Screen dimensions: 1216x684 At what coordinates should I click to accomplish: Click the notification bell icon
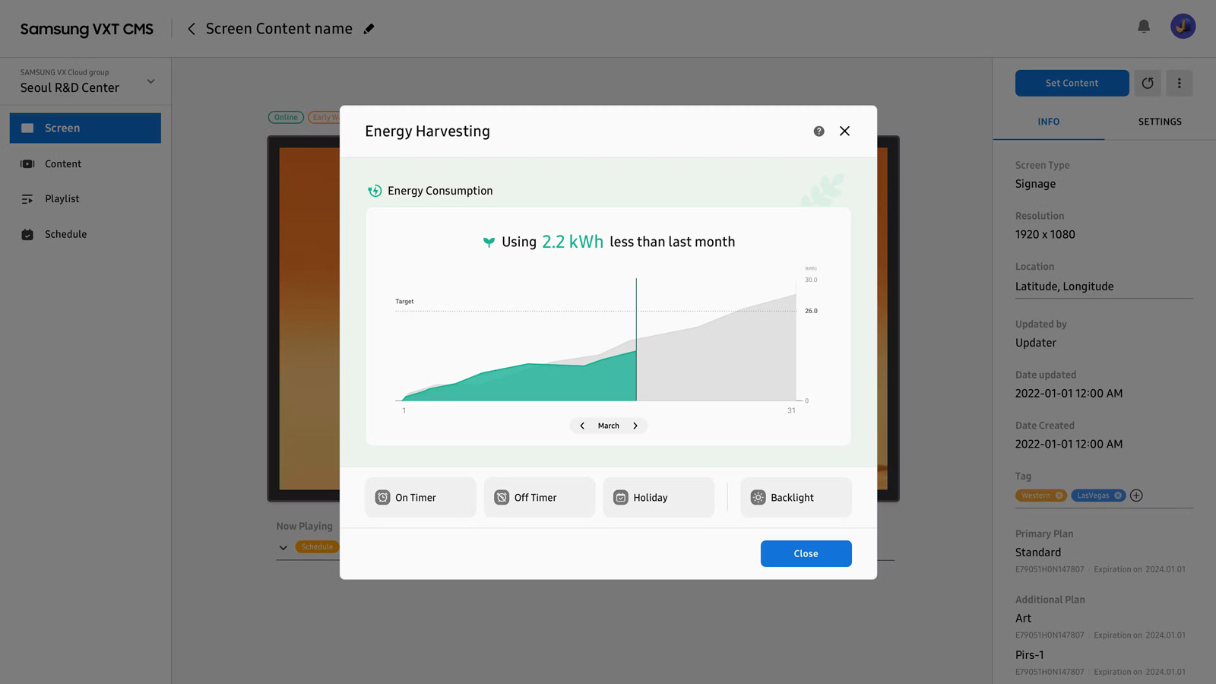point(1143,27)
